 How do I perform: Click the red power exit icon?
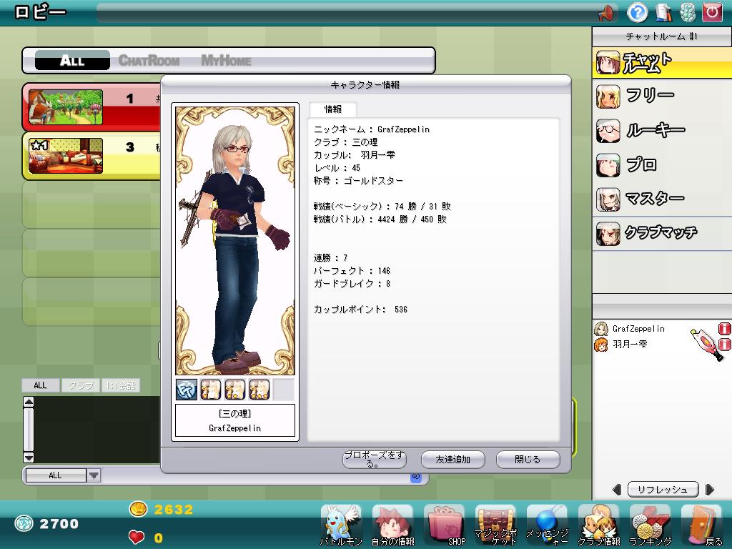point(712,12)
